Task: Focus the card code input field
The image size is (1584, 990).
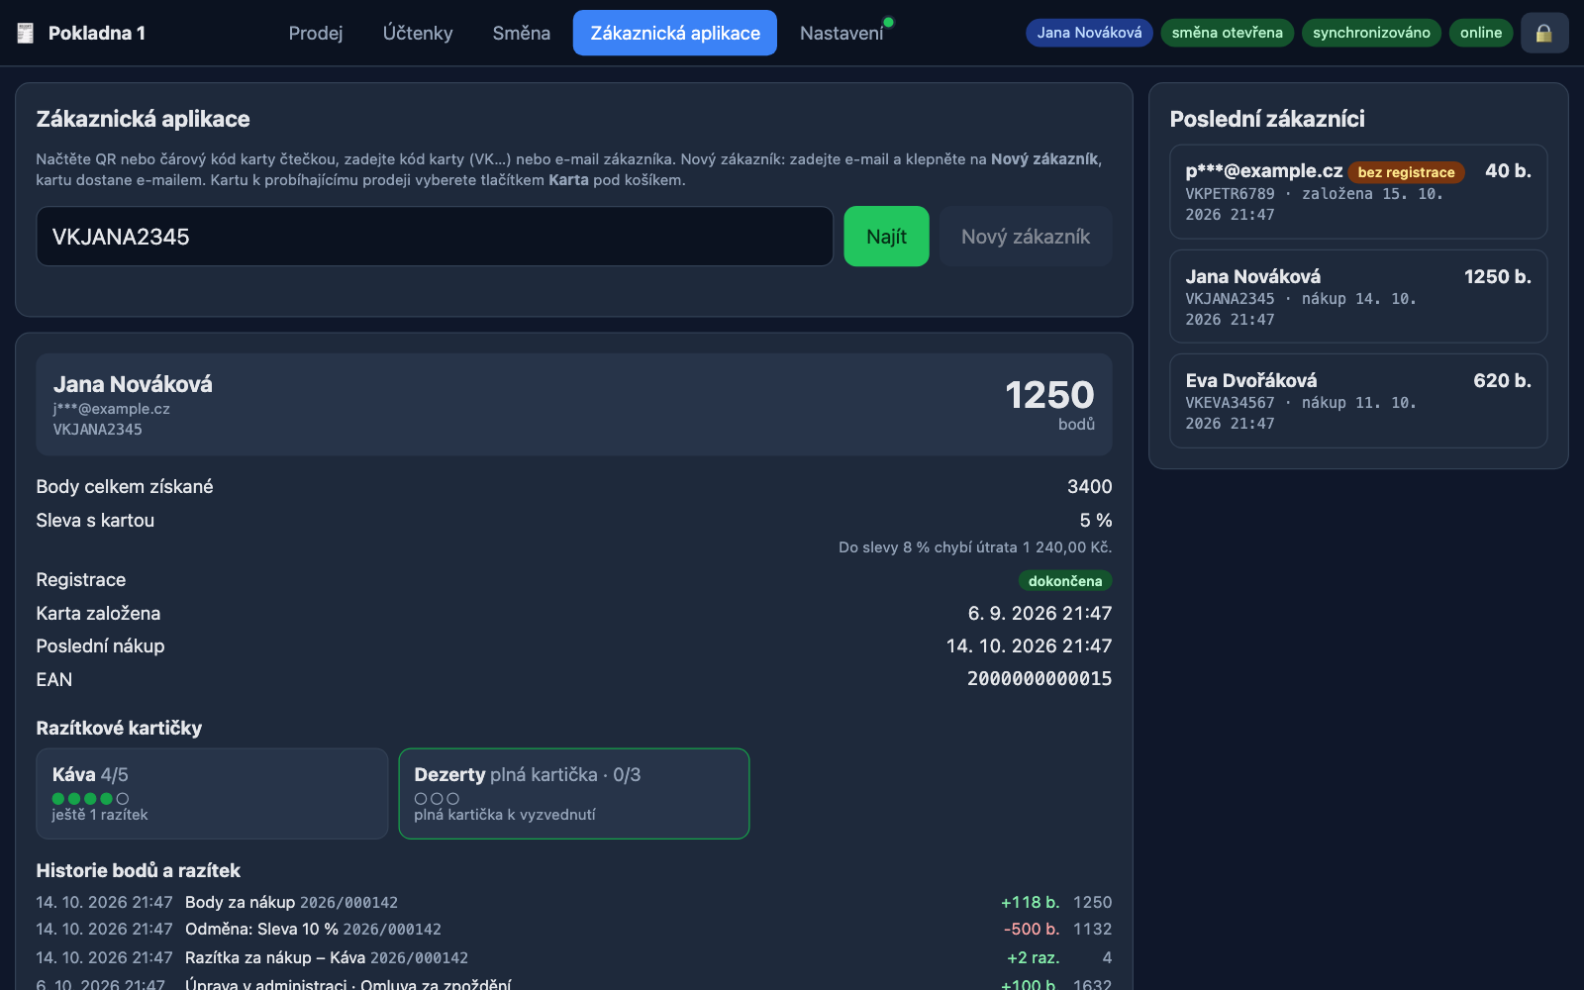Action: (x=435, y=237)
